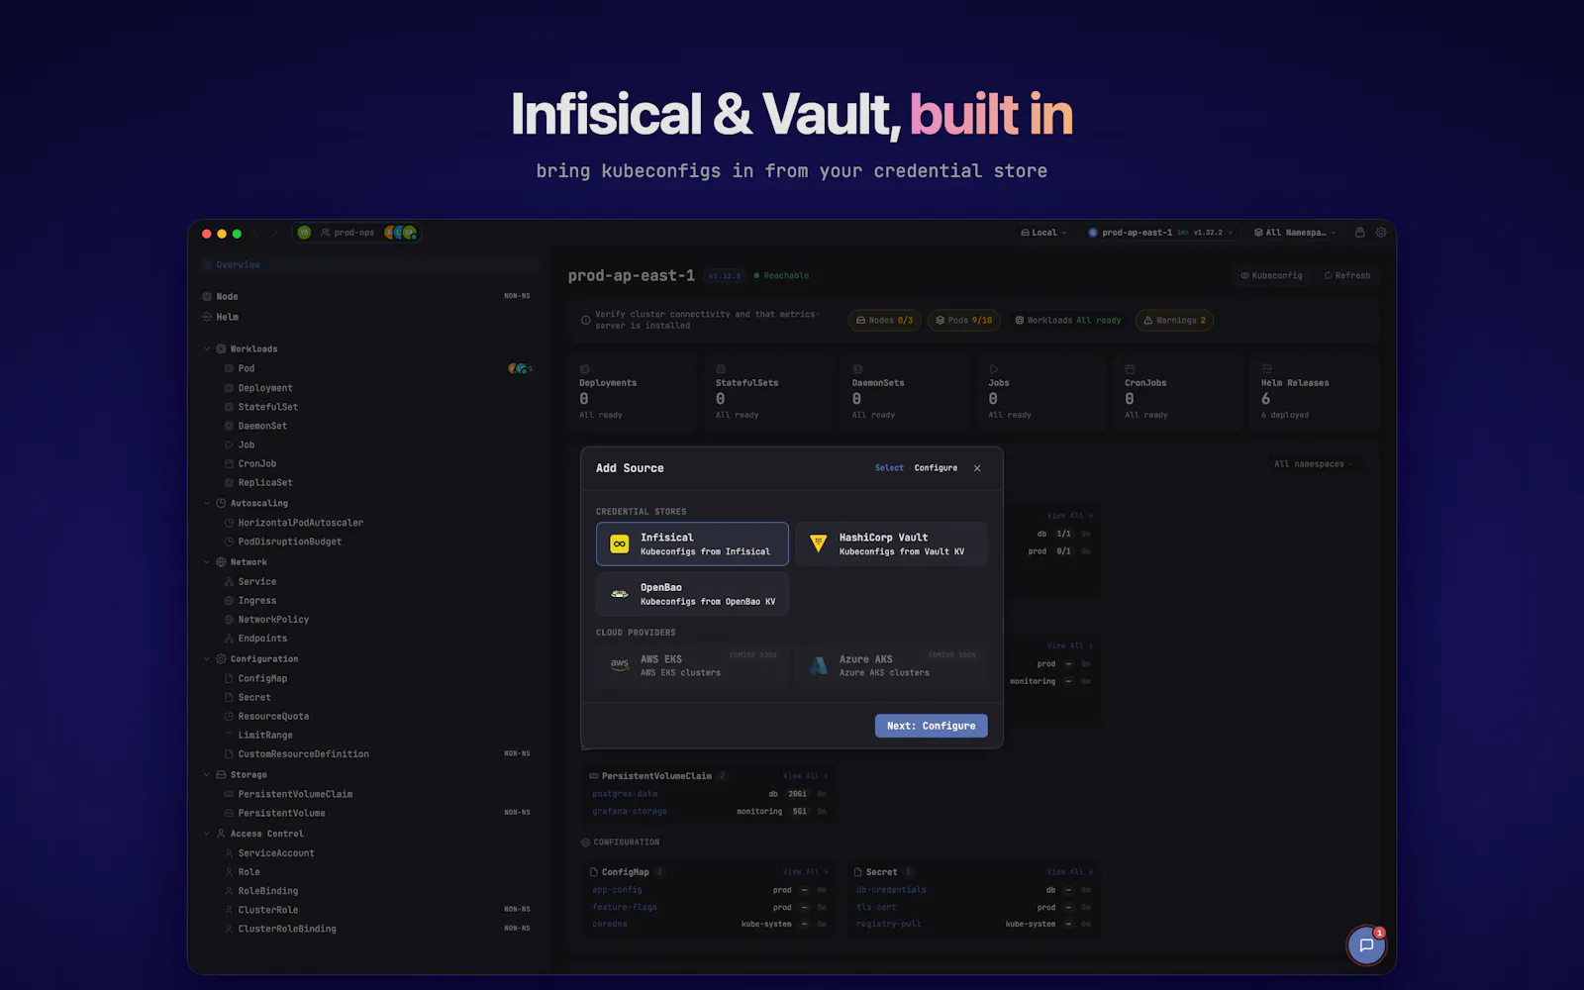Image resolution: width=1584 pixels, height=990 pixels.
Task: Open the Helm Releases summary card
Action: [1315, 393]
